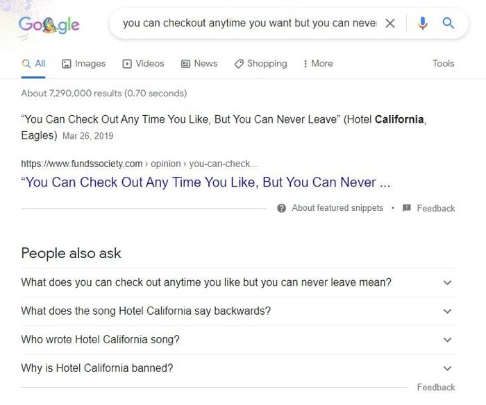The height and width of the screenshot is (405, 486).
Task: Expand 'What does the song Hotel California say backwards'
Action: 238,311
